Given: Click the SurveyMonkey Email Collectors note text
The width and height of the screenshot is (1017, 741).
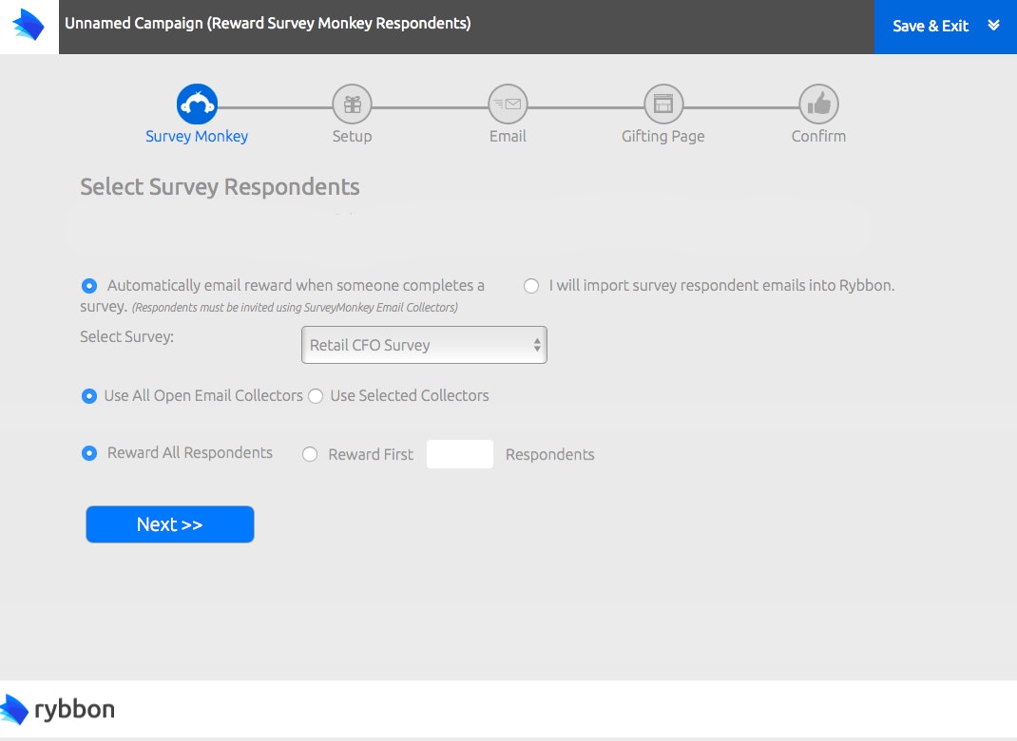Looking at the screenshot, I should pyautogui.click(x=295, y=307).
